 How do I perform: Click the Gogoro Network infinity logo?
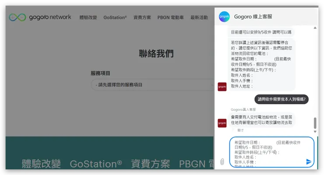tap(18, 17)
